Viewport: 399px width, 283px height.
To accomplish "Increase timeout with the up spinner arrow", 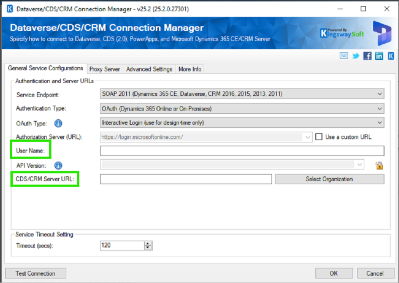I will [x=148, y=244].
